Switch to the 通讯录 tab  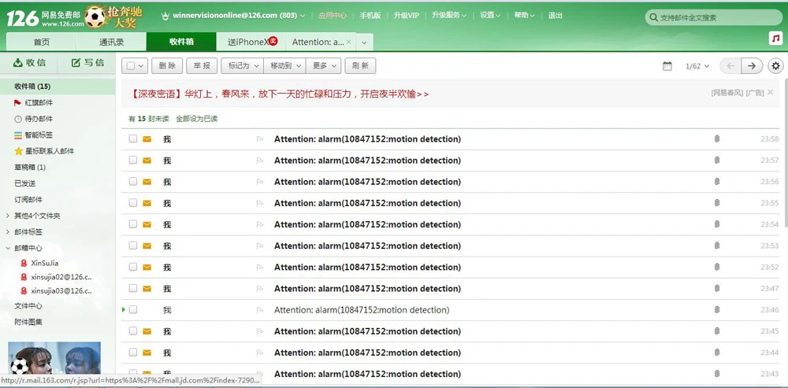(112, 42)
